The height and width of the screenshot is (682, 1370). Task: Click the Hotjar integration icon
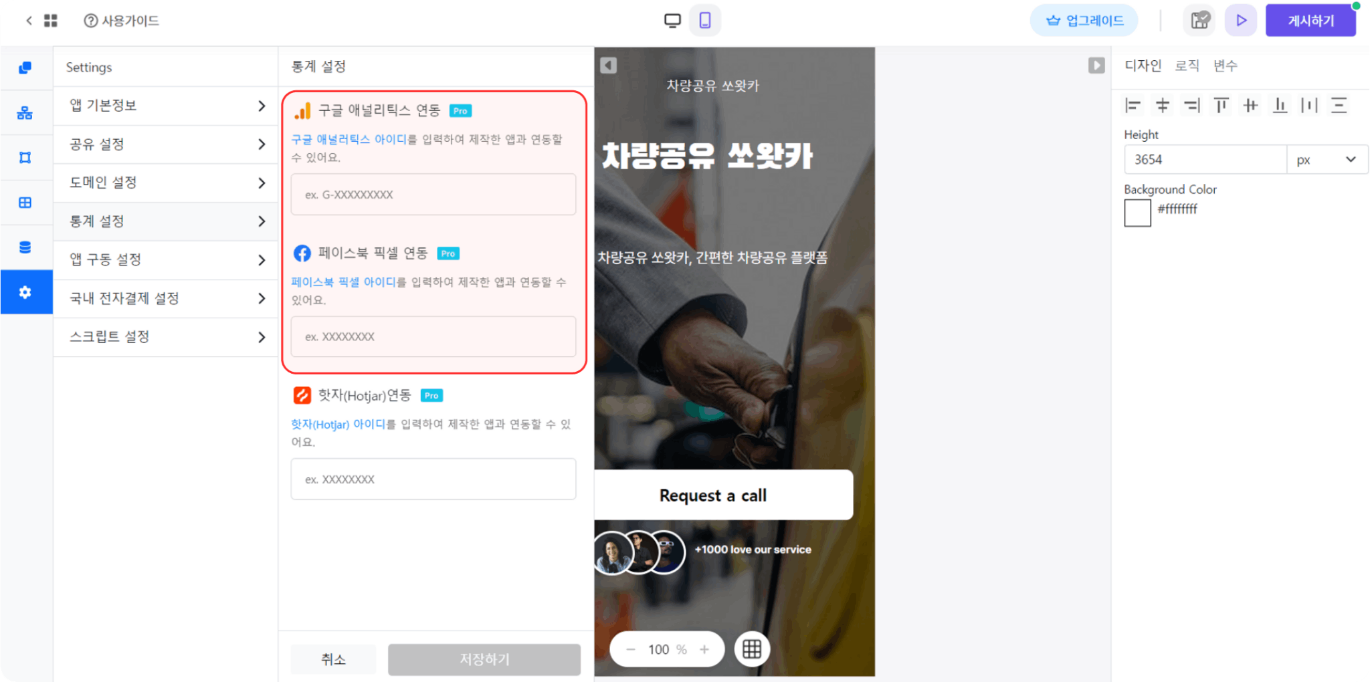coord(302,394)
